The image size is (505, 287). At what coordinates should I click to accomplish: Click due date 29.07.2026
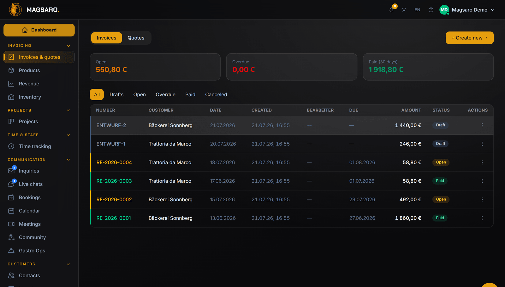(362, 199)
